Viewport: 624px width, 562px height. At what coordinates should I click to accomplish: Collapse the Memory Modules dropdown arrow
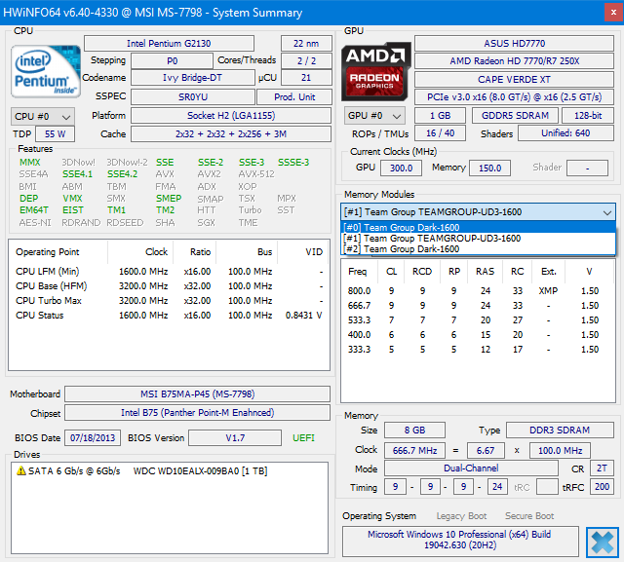click(x=606, y=212)
